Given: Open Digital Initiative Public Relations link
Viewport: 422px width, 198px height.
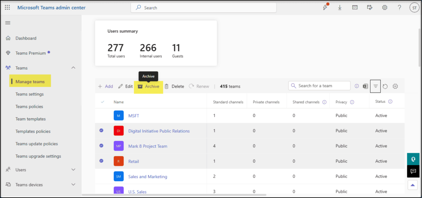Looking at the screenshot, I should [x=159, y=131].
